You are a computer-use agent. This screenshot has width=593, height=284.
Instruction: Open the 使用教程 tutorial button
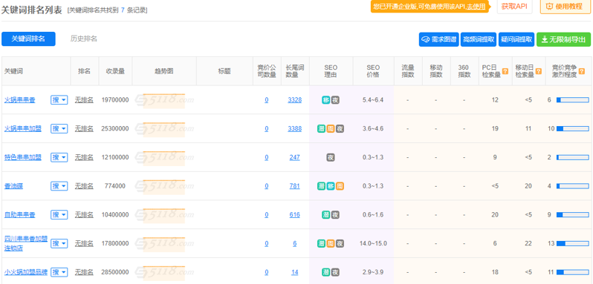(566, 7)
